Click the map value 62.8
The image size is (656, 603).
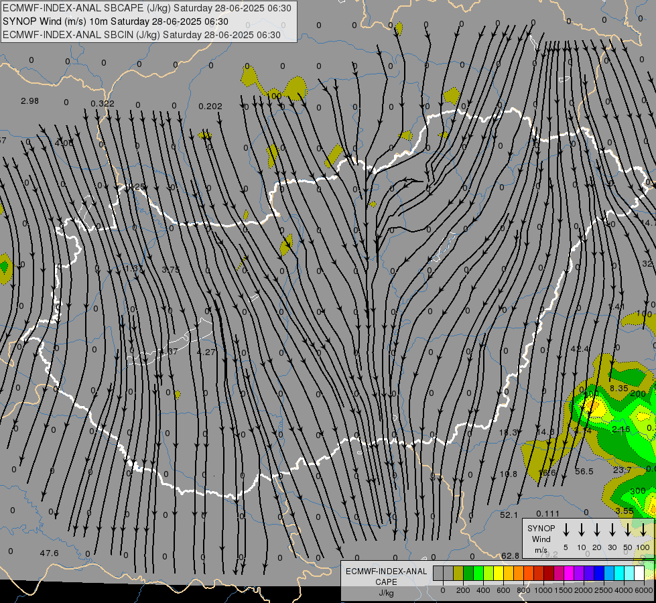(x=510, y=555)
